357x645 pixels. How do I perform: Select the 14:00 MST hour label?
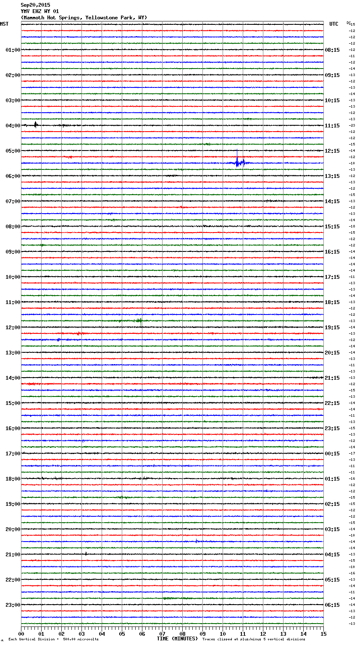13,378
